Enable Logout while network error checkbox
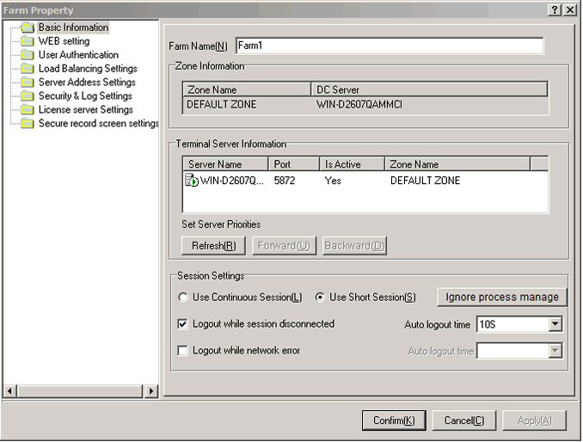Image resolution: width=583 pixels, height=442 pixels. tap(183, 351)
